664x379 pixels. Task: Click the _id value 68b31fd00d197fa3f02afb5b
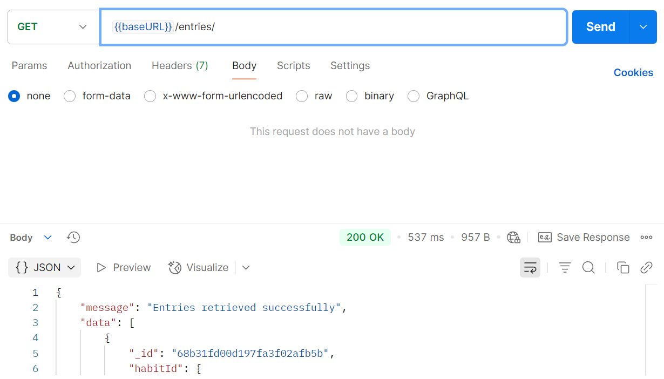tap(250, 354)
